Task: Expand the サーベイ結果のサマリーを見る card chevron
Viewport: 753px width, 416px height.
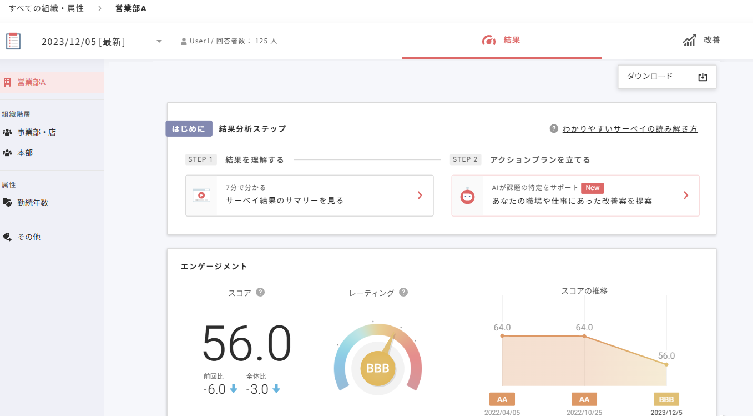Action: [x=420, y=196]
